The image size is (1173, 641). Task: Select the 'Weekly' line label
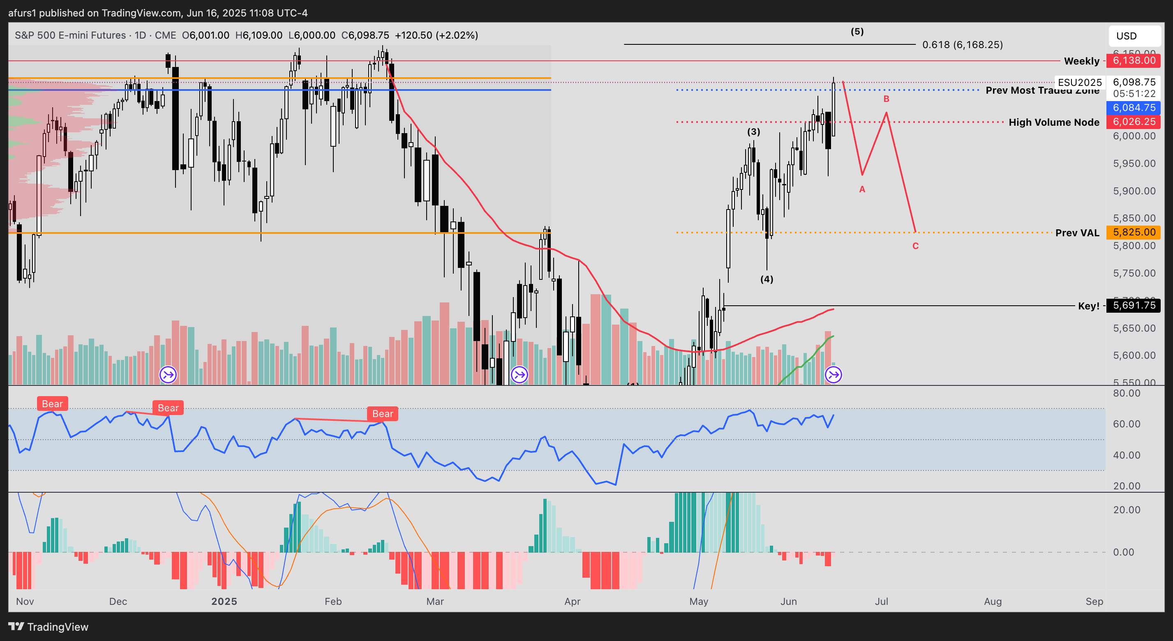pos(1081,61)
